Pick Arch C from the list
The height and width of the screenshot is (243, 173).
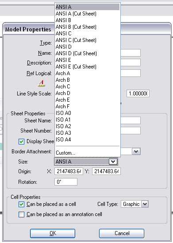pos(88,87)
